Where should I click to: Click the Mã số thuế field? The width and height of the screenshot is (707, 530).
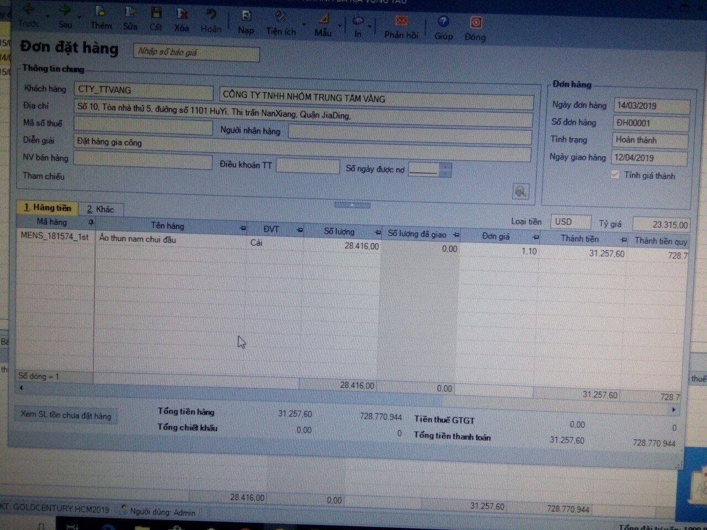coord(143,126)
